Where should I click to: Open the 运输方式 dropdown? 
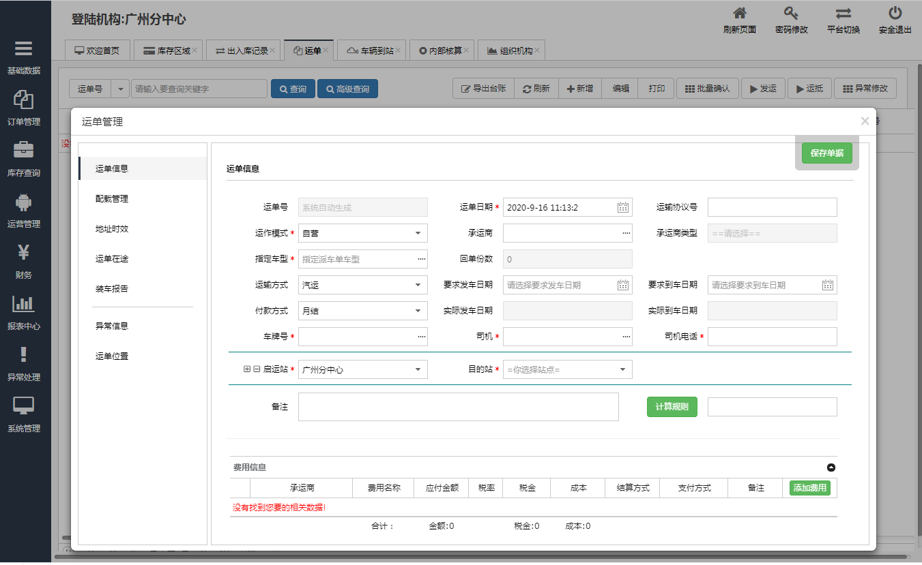pyautogui.click(x=363, y=285)
